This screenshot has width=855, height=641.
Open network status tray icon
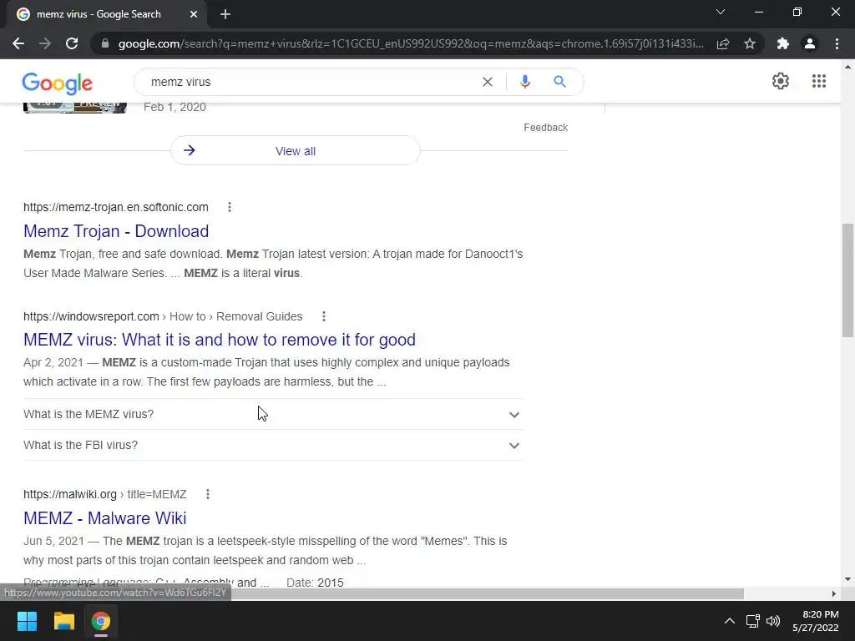point(753,621)
